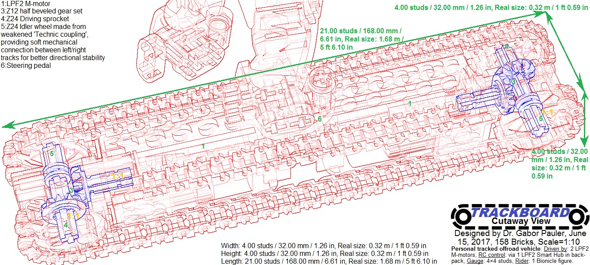The height and width of the screenshot is (265, 590).
Task: Click the 'Designed by Dr. Gabor Pauler' credit text
Action: [520, 237]
